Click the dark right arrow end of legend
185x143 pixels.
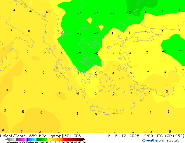pyautogui.click(x=84, y=139)
